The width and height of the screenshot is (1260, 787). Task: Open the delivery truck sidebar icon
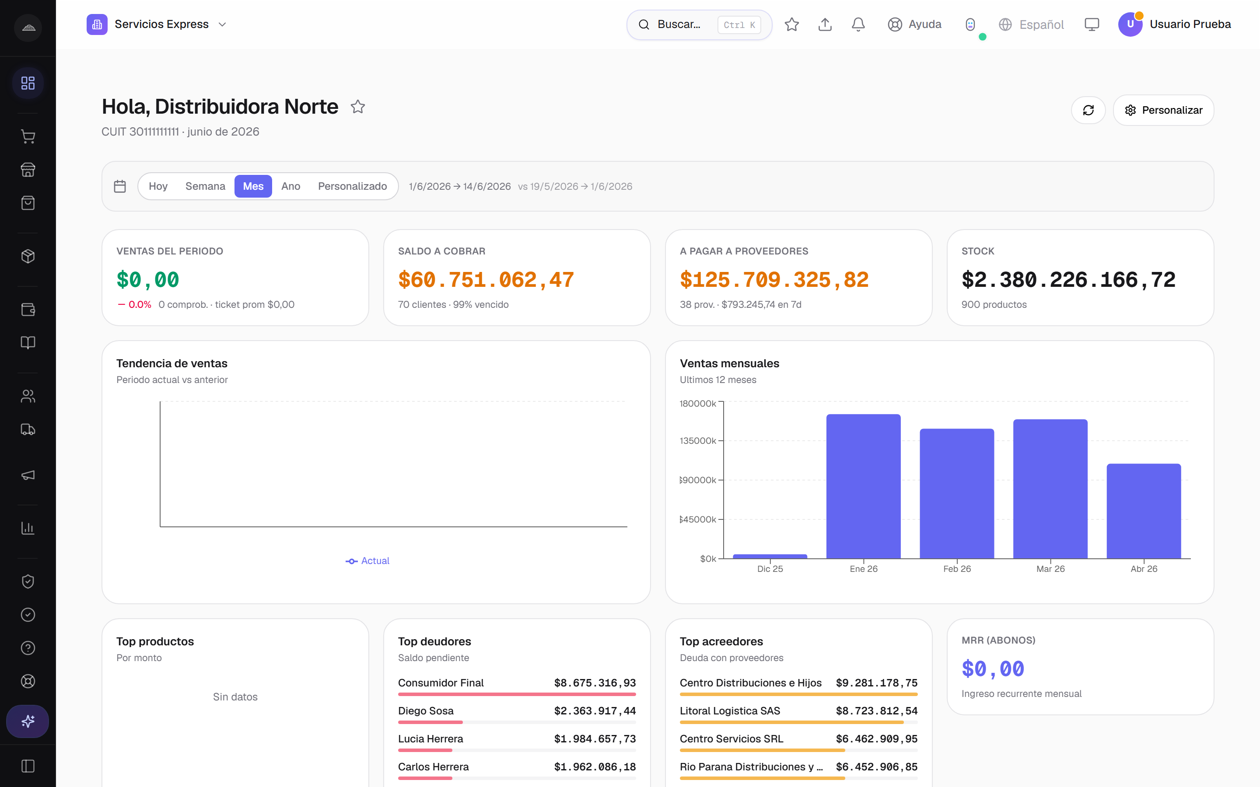pos(28,429)
